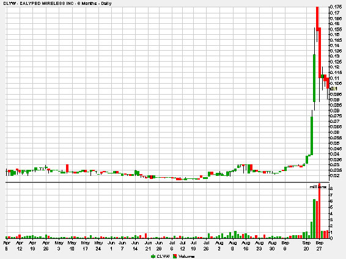Click the Jul 12 date label
Image resolution: width=346 pixels, height=259 pixels.
click(182, 246)
